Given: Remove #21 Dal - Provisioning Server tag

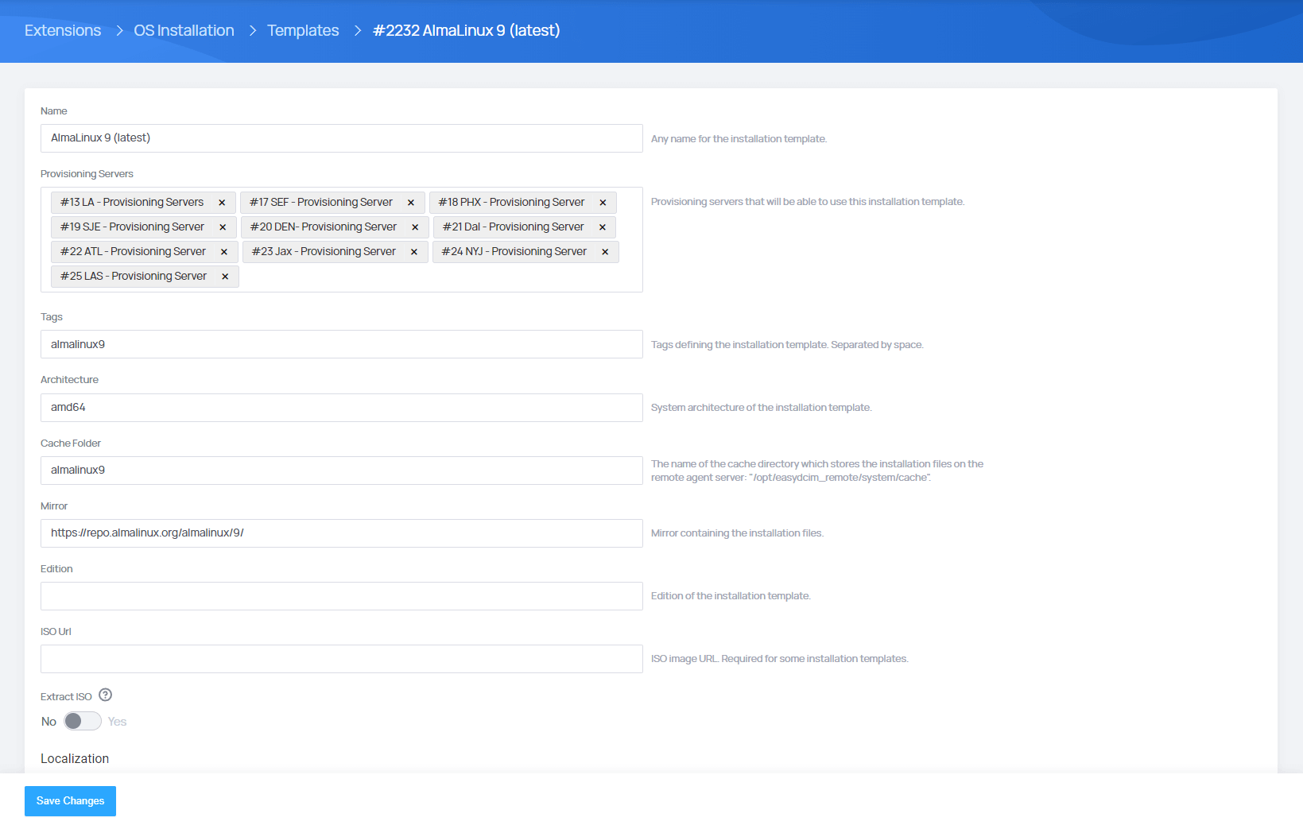Looking at the screenshot, I should click(x=603, y=227).
